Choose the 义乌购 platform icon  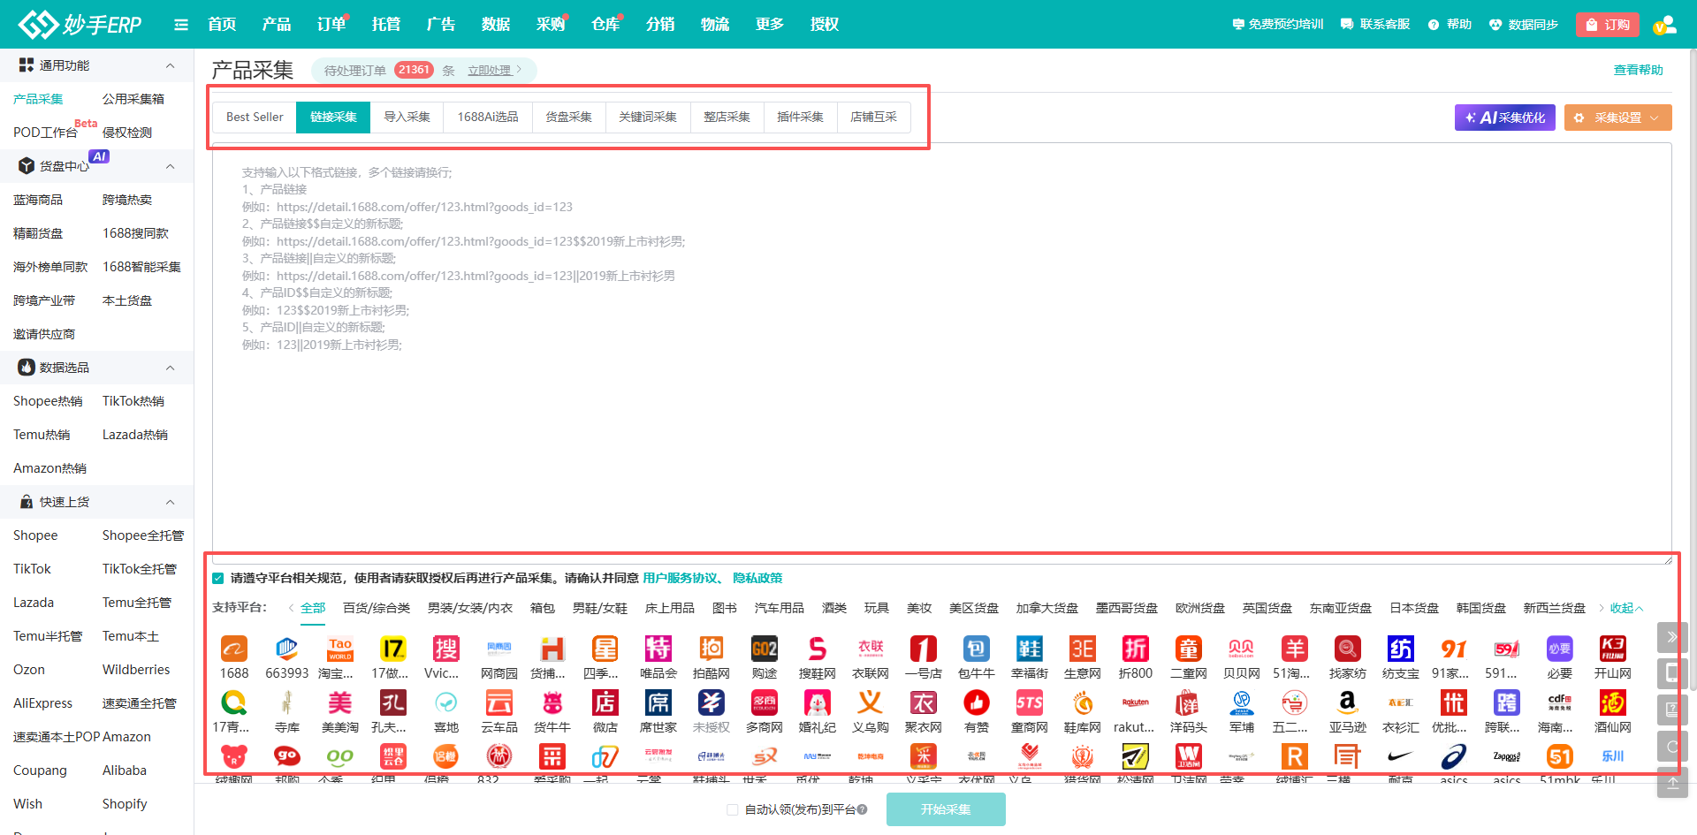(871, 704)
